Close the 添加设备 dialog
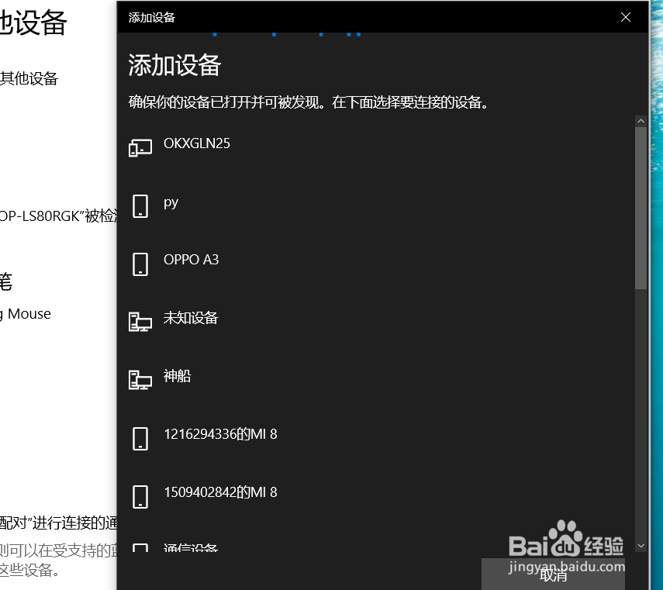663x590 pixels. coord(626,17)
